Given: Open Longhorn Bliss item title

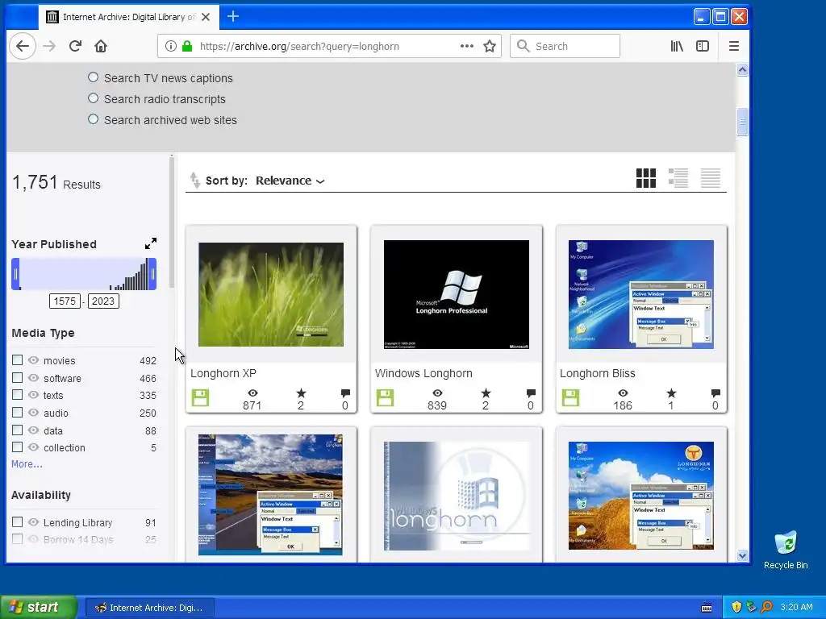Looking at the screenshot, I should [598, 373].
